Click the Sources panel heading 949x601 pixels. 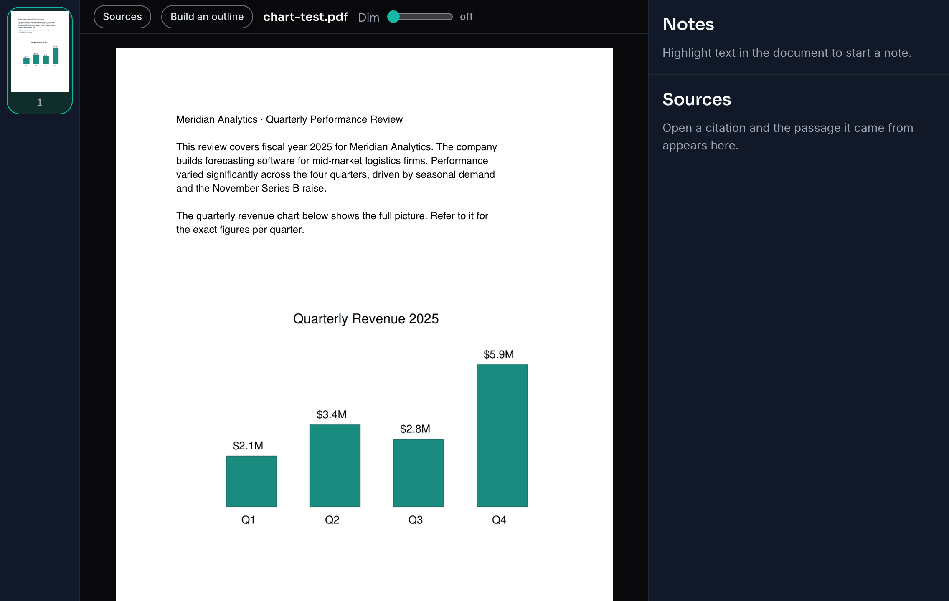[x=697, y=99]
